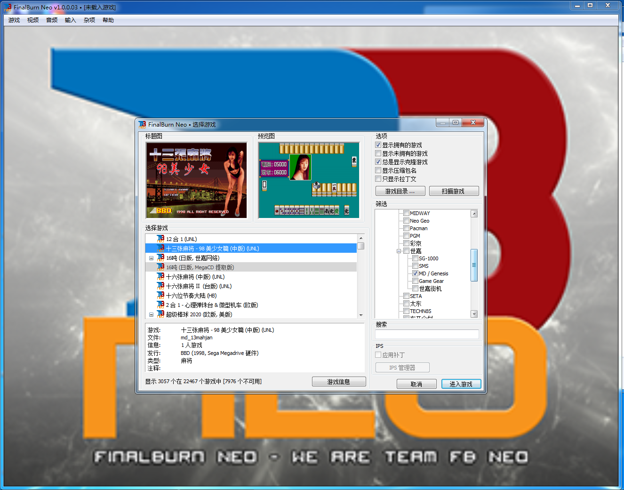
Task: Select 十六张麻将 II (台版) (UNL) row
Action: click(x=251, y=286)
